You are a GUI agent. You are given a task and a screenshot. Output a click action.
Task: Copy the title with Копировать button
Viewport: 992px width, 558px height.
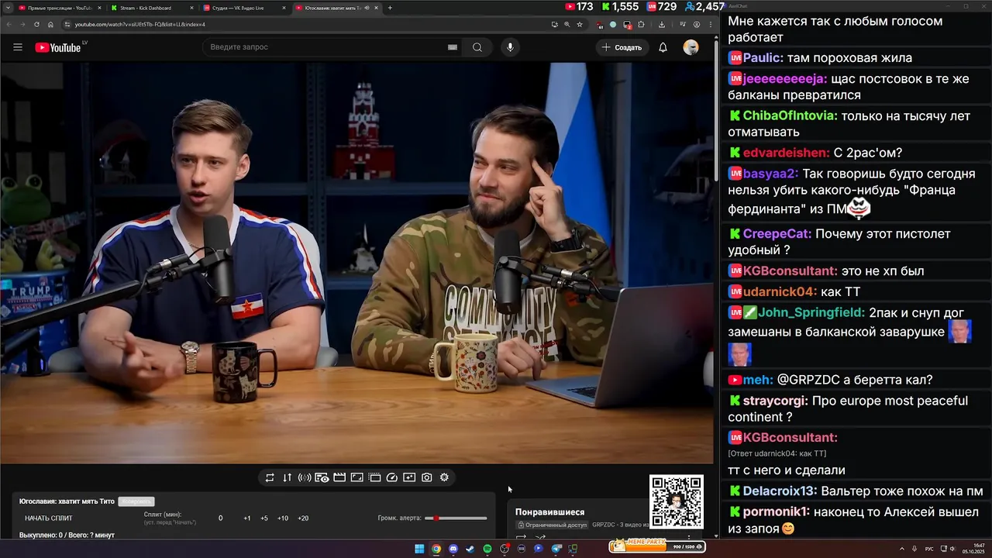click(x=136, y=501)
